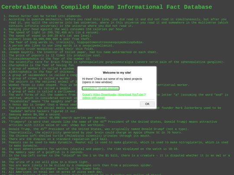Open Gopal's Video Downloader link
The height and width of the screenshot is (175, 234).
[x=114, y=96]
